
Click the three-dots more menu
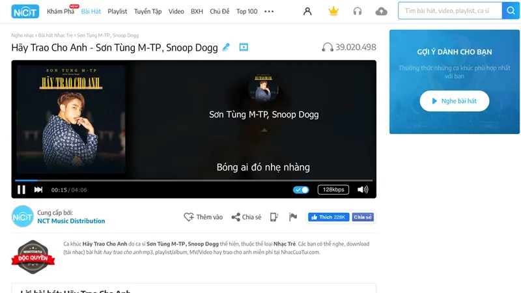click(269, 12)
